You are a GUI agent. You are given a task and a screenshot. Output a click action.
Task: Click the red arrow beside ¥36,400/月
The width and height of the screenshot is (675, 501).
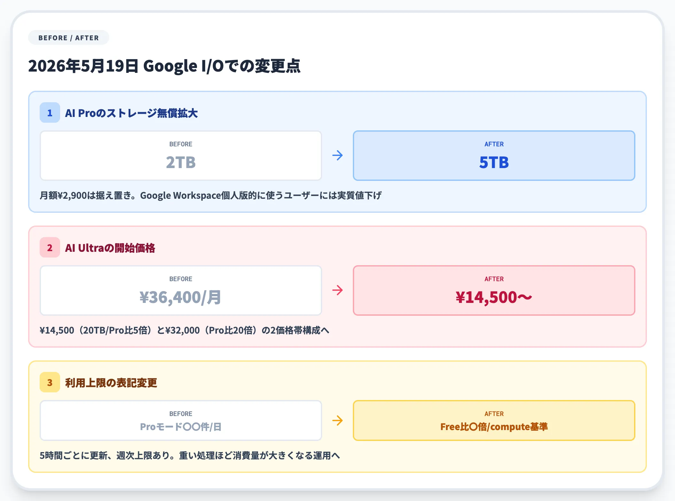click(x=337, y=290)
